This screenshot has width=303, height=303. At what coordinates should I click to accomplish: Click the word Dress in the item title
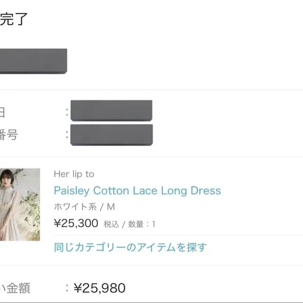(x=206, y=191)
